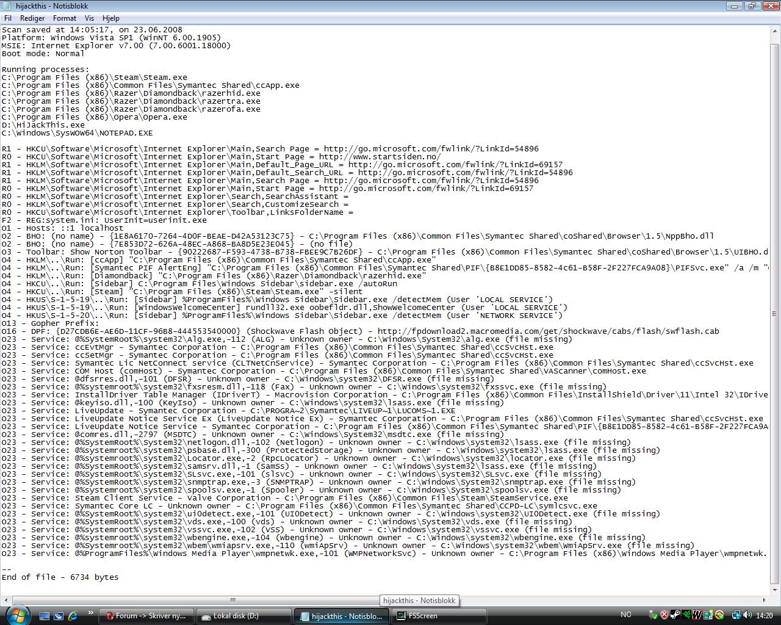This screenshot has width=781, height=625.
Task: Click the 'Boot mode: Normal' line
Action: pos(43,53)
